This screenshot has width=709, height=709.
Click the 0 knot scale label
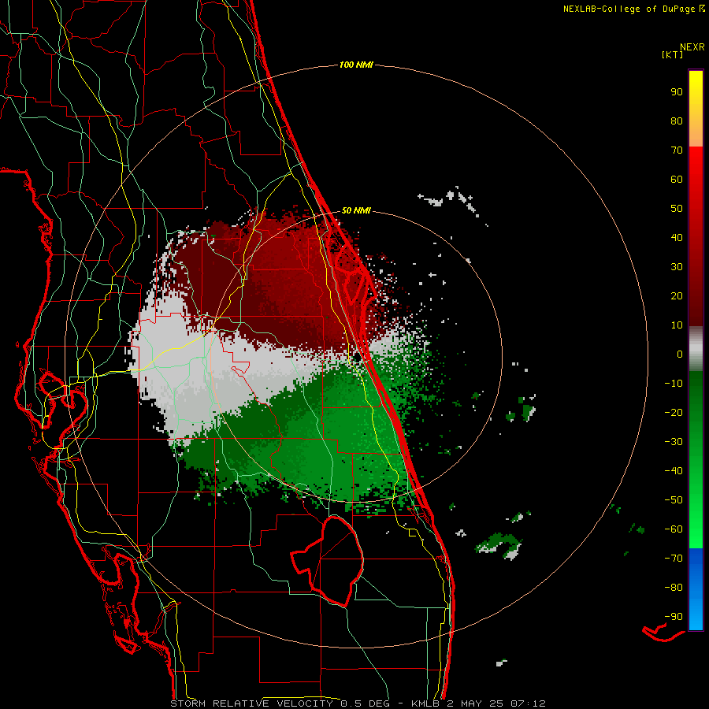click(x=680, y=354)
